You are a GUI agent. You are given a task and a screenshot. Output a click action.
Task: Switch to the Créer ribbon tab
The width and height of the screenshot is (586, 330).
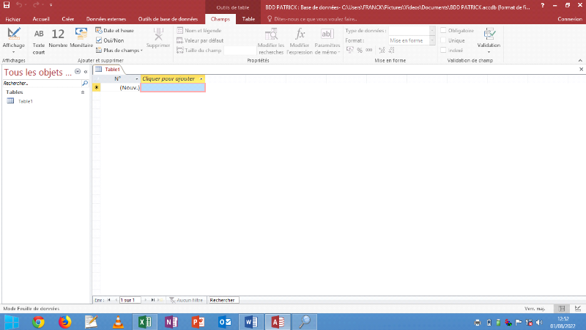pyautogui.click(x=67, y=18)
